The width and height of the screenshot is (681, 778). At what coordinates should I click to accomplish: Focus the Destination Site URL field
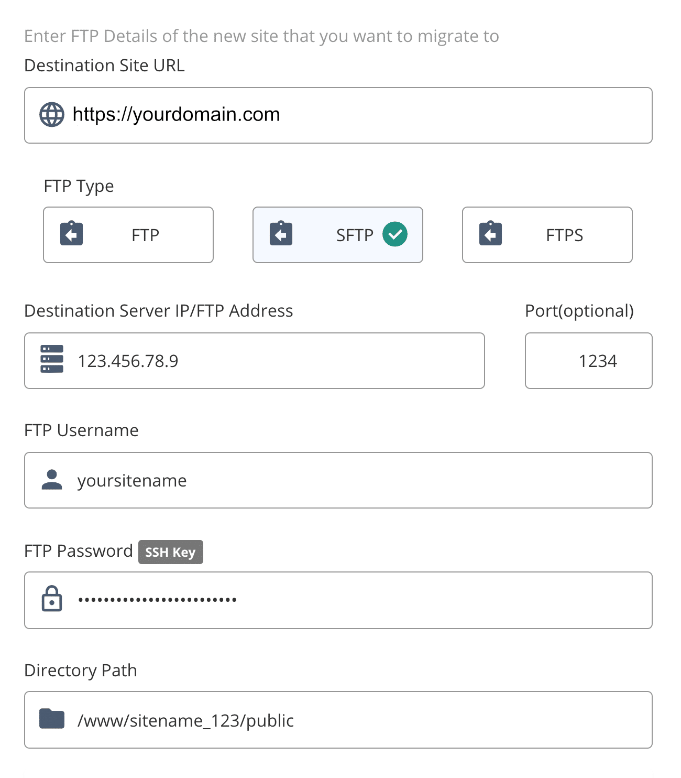point(338,115)
